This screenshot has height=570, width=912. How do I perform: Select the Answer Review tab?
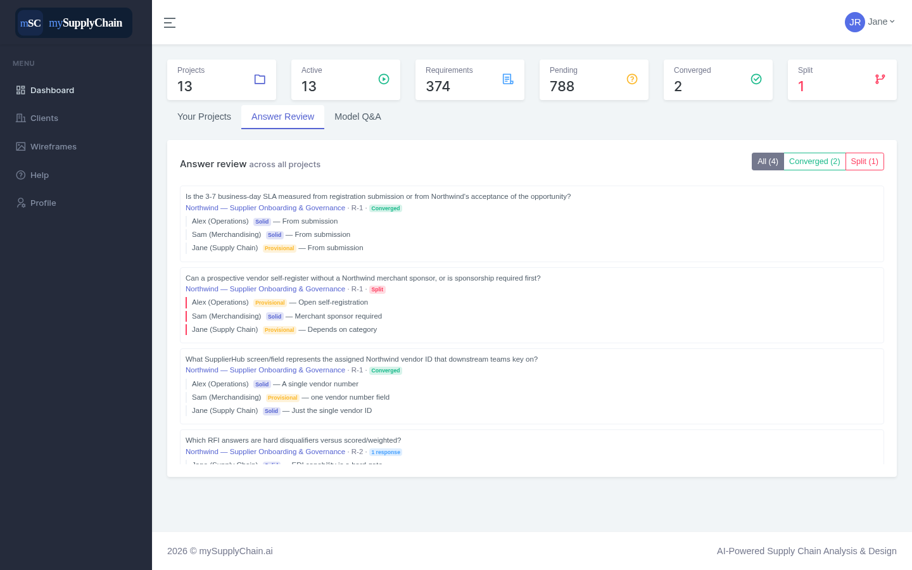pos(282,117)
